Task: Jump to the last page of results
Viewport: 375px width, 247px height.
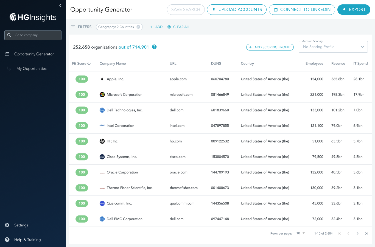Action: click(x=366, y=234)
